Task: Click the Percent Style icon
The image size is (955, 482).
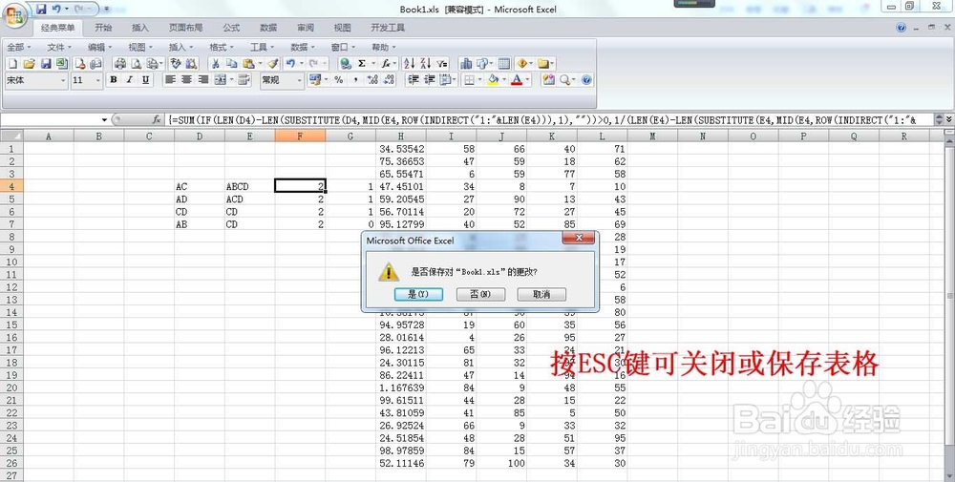Action: 339,80
